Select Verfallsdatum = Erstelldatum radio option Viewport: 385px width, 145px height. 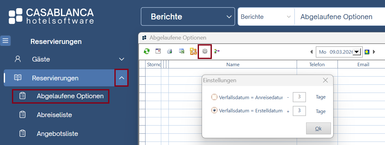214,111
